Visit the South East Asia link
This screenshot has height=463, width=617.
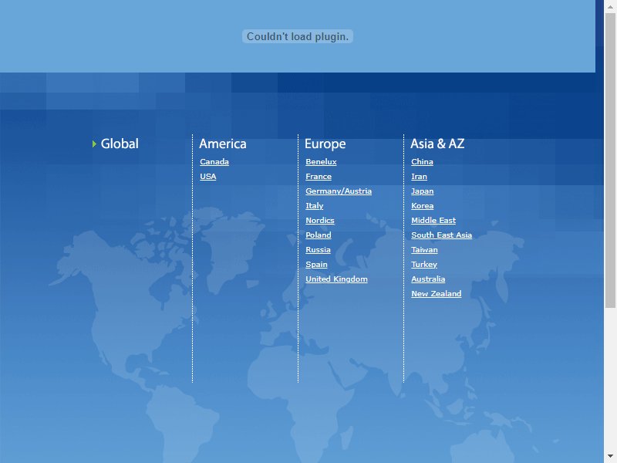point(441,235)
